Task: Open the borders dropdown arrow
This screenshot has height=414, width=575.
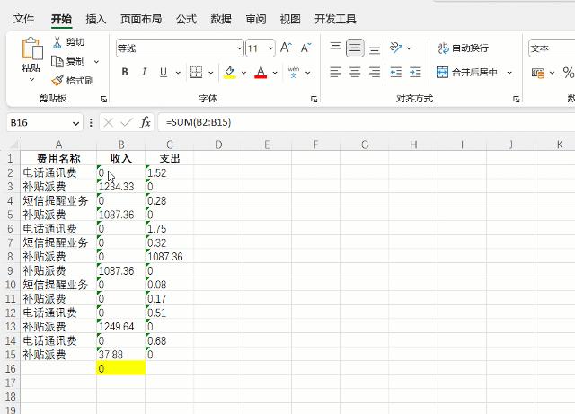Action: [x=211, y=73]
